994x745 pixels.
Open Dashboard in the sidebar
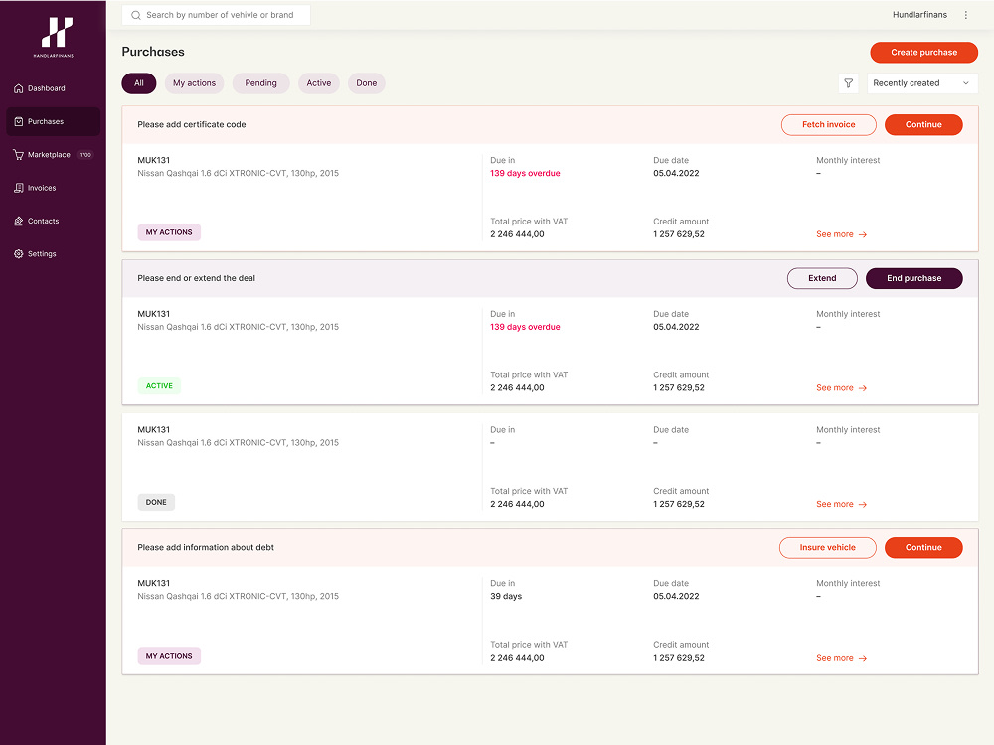point(54,88)
